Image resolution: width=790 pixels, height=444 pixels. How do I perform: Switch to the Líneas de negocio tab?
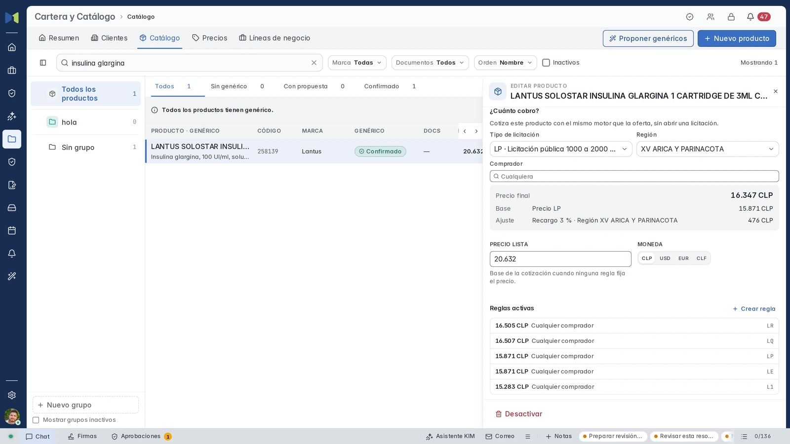[275, 38]
